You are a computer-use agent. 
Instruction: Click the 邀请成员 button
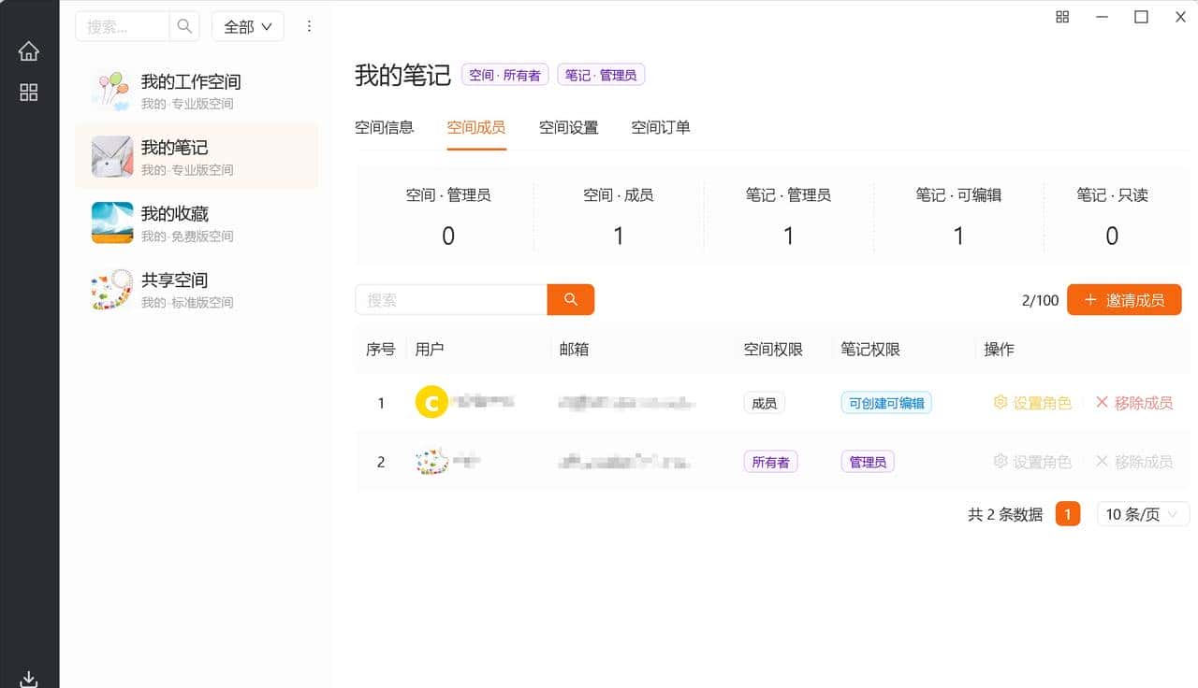[1124, 300]
